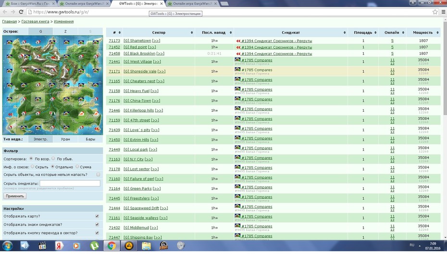Image resolution: width=447 pixels, height=254 pixels.
Task: Open Главная breadcrumb link
Action: point(10,21)
